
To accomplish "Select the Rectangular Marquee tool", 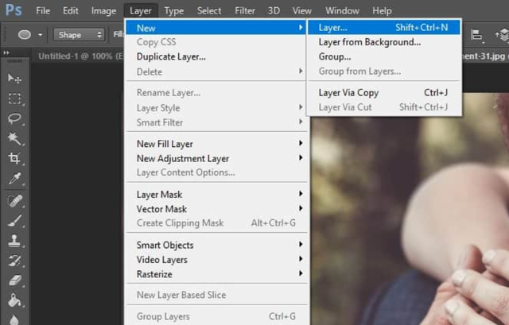I will point(14,99).
